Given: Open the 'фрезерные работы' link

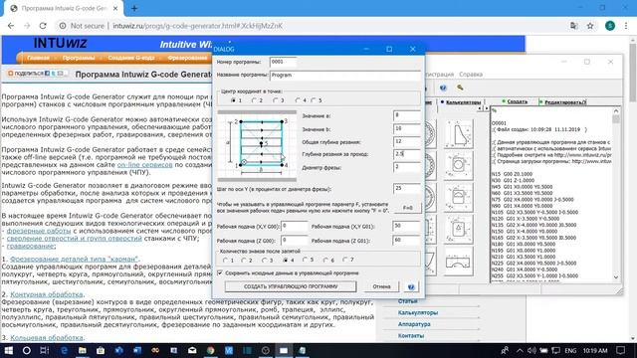Looking at the screenshot, I should click(39, 231).
